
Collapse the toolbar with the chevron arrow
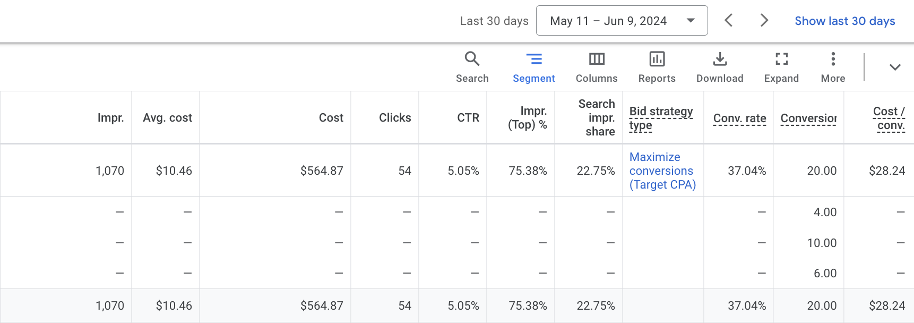click(895, 67)
